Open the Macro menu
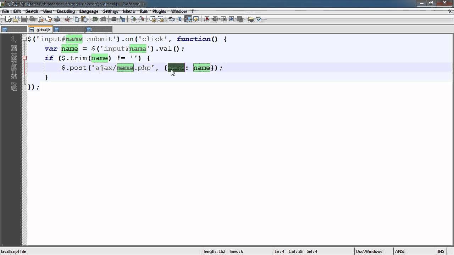454x255 pixels. [x=129, y=11]
